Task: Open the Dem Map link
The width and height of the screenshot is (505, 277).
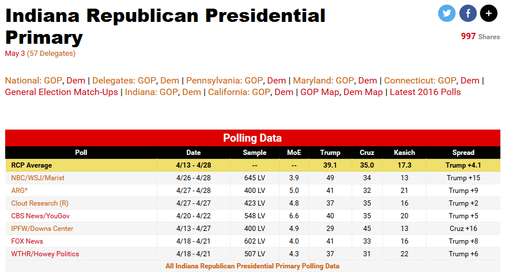Action: point(364,92)
